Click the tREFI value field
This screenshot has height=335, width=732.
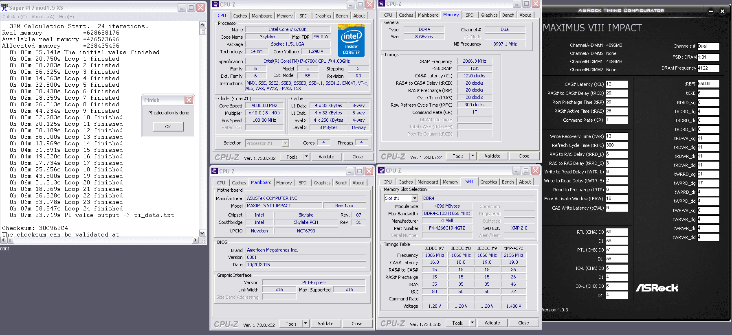(x=708, y=84)
